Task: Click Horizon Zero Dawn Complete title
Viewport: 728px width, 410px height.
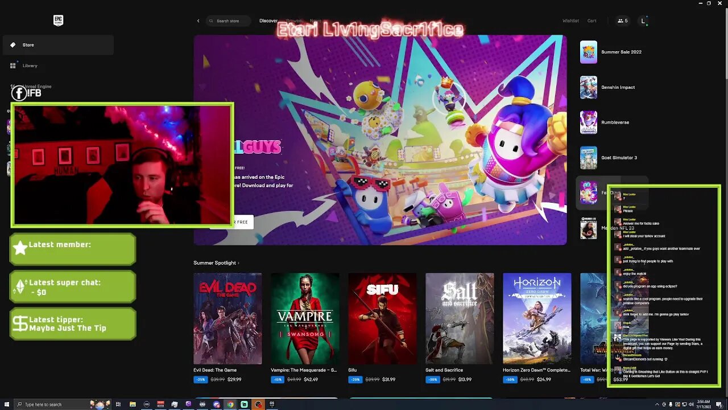Action: (x=536, y=370)
